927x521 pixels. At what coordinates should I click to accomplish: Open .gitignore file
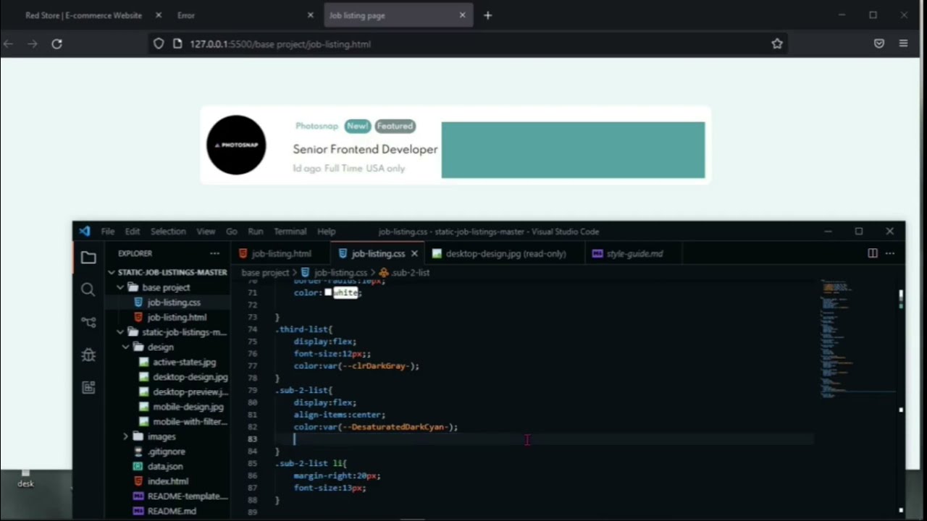tap(167, 452)
